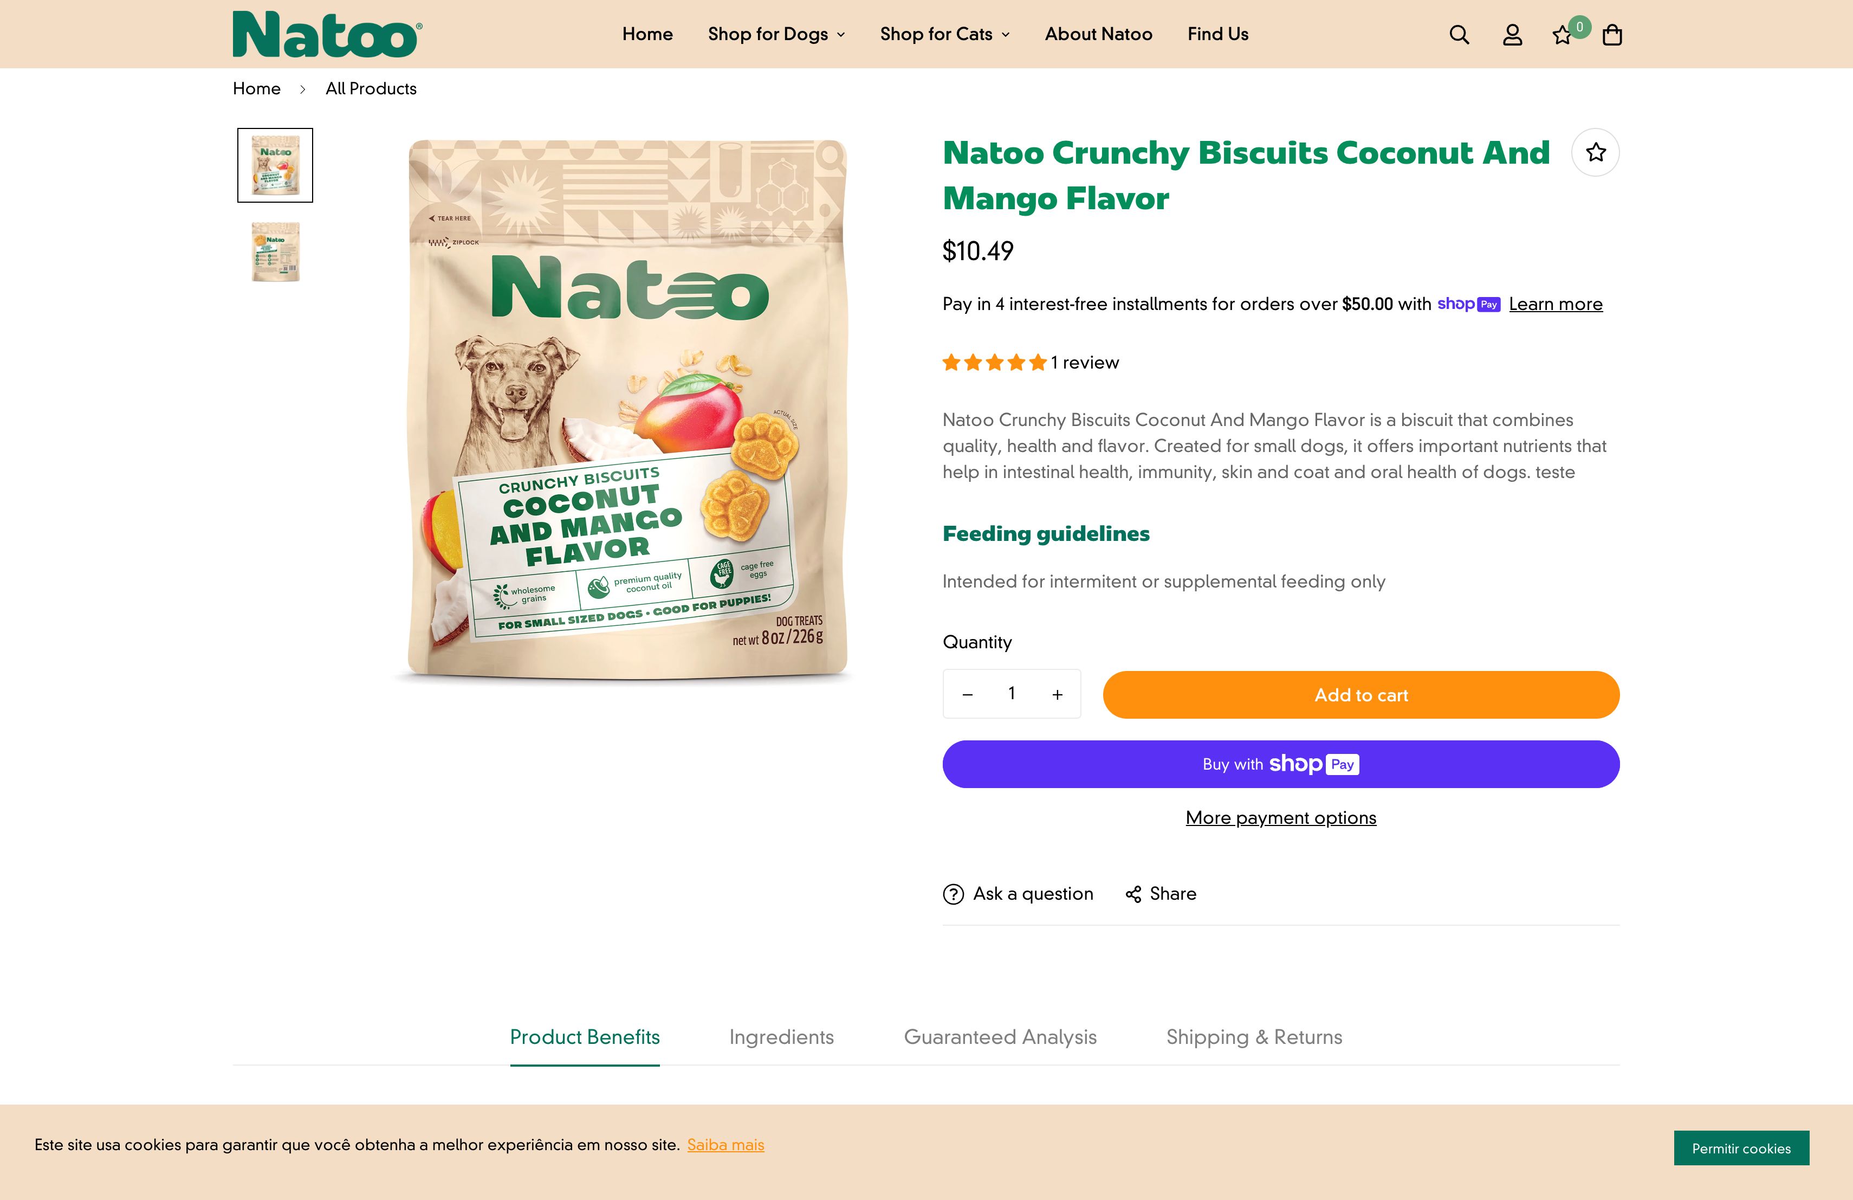Image resolution: width=1853 pixels, height=1200 pixels.
Task: Switch to the Ingredients tab
Action: (x=781, y=1037)
